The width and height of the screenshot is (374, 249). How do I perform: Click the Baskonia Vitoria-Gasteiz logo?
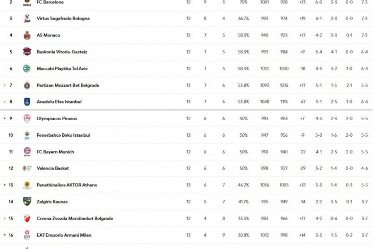click(x=27, y=52)
